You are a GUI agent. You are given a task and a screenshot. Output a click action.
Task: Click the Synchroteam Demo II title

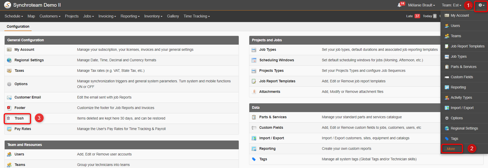tap(37, 5)
